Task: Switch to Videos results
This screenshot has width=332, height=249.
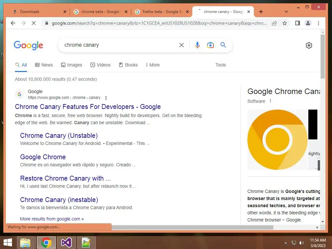Action: click(101, 65)
